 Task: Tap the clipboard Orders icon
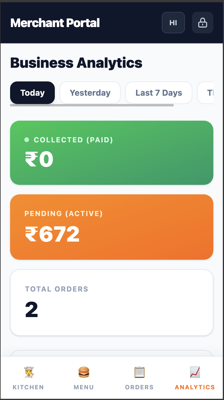[x=139, y=372]
